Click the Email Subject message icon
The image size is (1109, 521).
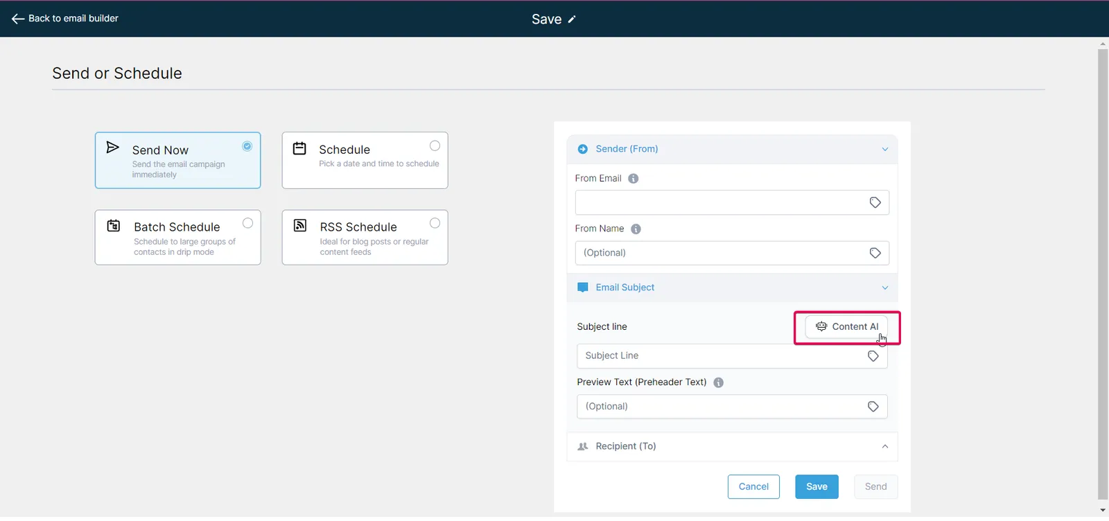[x=583, y=288]
